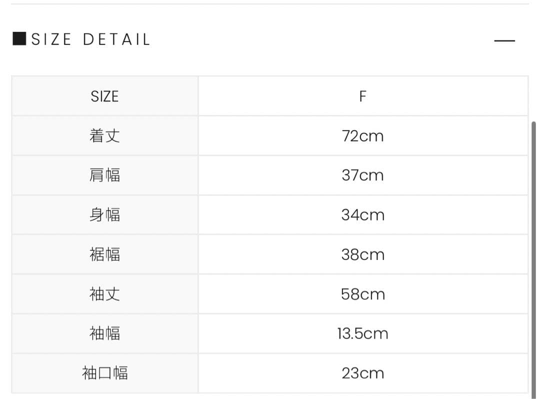The width and height of the screenshot is (540, 399).
Task: Click the 身幅 row label
Action: click(x=104, y=215)
